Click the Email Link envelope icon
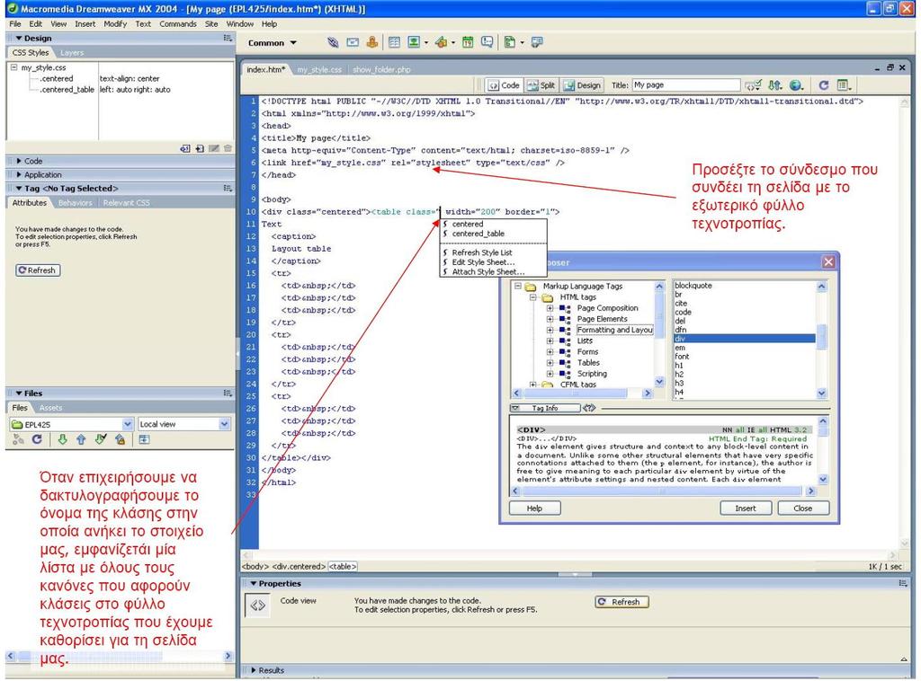Viewport: 921px width, 681px height. pyautogui.click(x=353, y=42)
